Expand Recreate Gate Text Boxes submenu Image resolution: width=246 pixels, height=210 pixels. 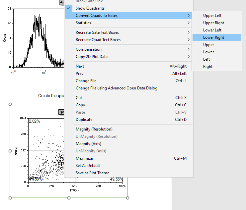128,32
